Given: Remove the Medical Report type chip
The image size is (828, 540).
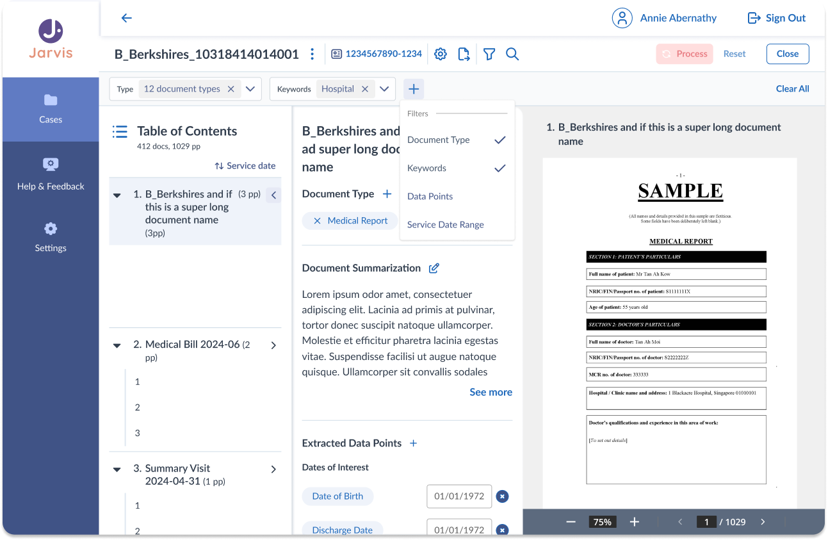Looking at the screenshot, I should [317, 220].
